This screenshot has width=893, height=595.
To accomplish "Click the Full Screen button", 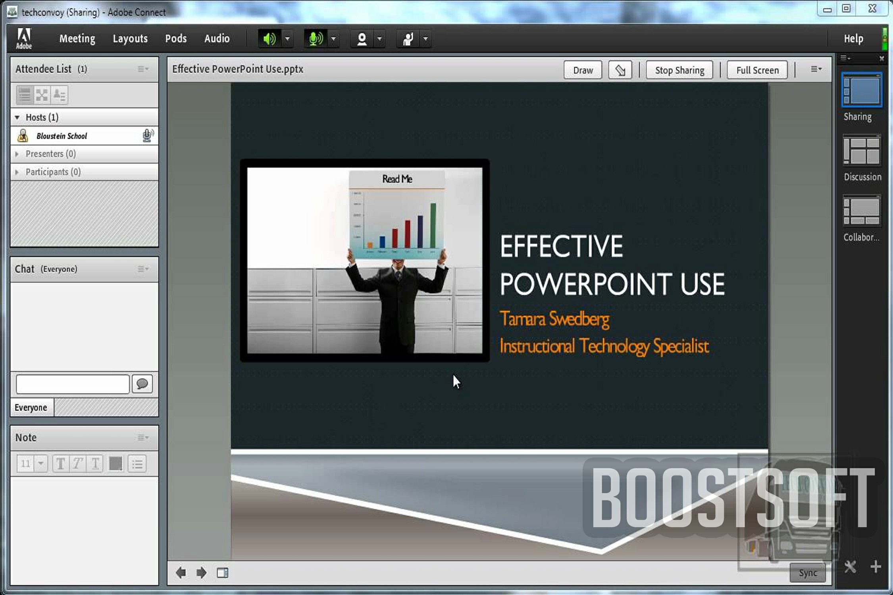I will coord(757,70).
